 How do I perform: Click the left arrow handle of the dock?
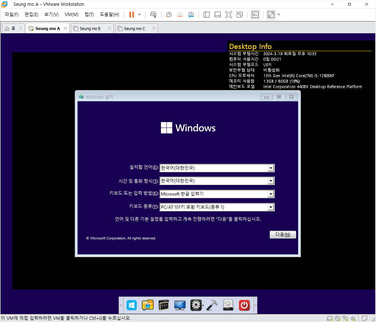pyautogui.click(x=121, y=305)
